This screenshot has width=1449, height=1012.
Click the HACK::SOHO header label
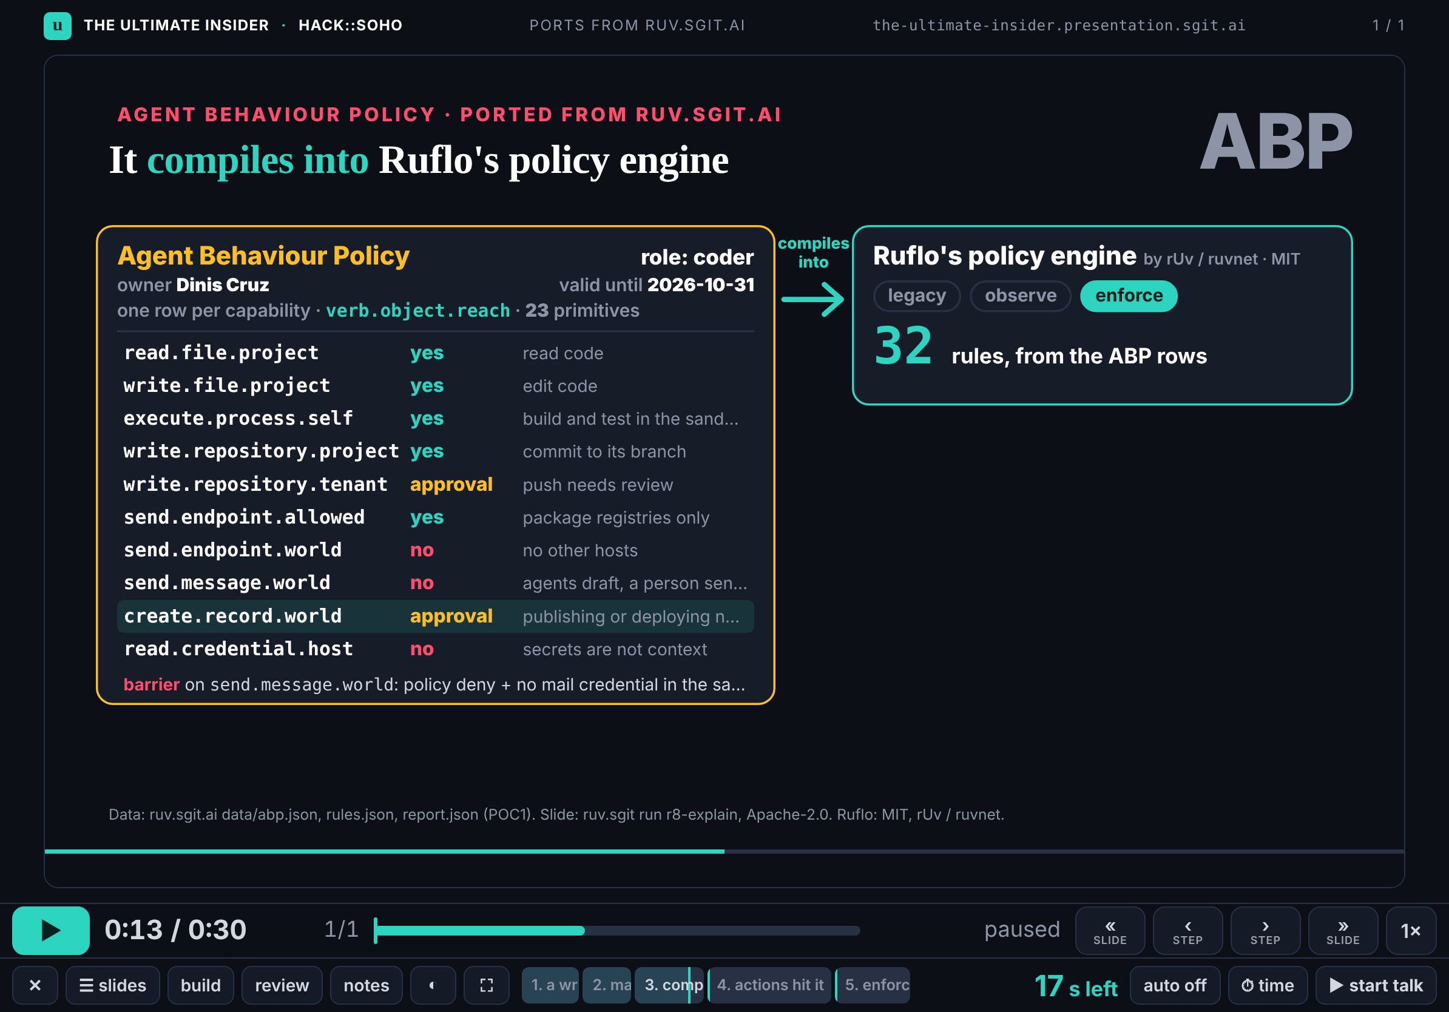coord(350,26)
